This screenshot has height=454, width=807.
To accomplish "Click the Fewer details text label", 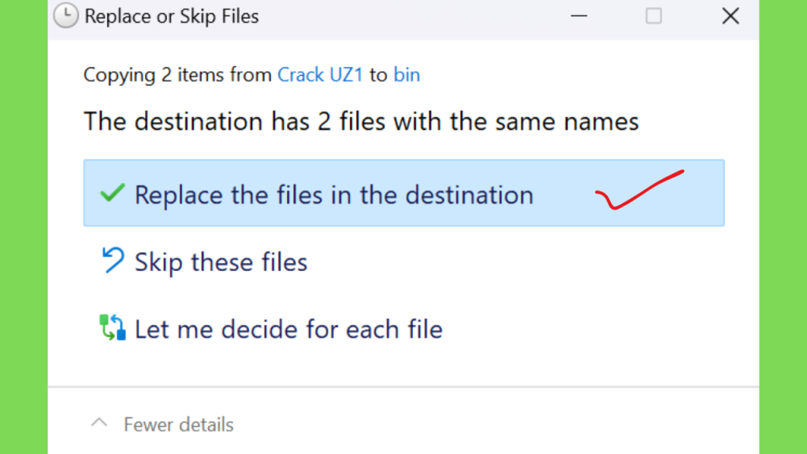I will tap(179, 425).
